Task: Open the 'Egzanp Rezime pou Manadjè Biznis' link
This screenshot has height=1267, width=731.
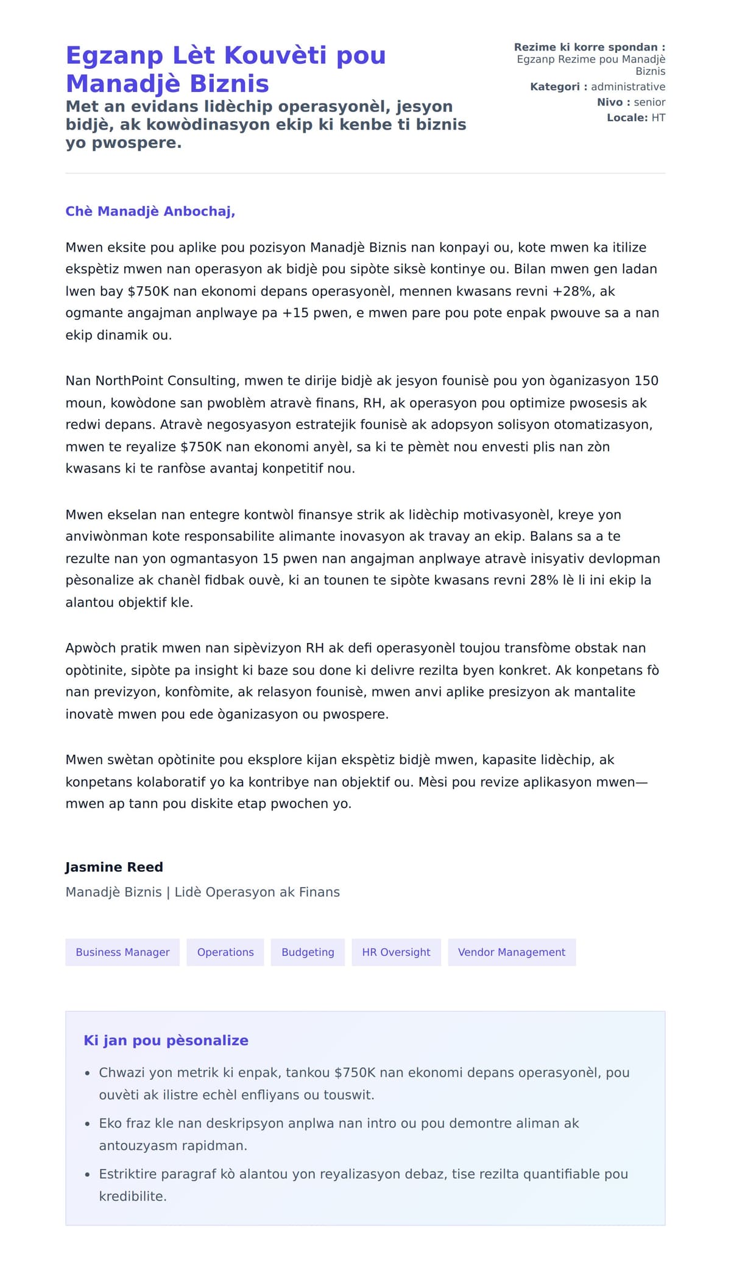Action: 591,65
